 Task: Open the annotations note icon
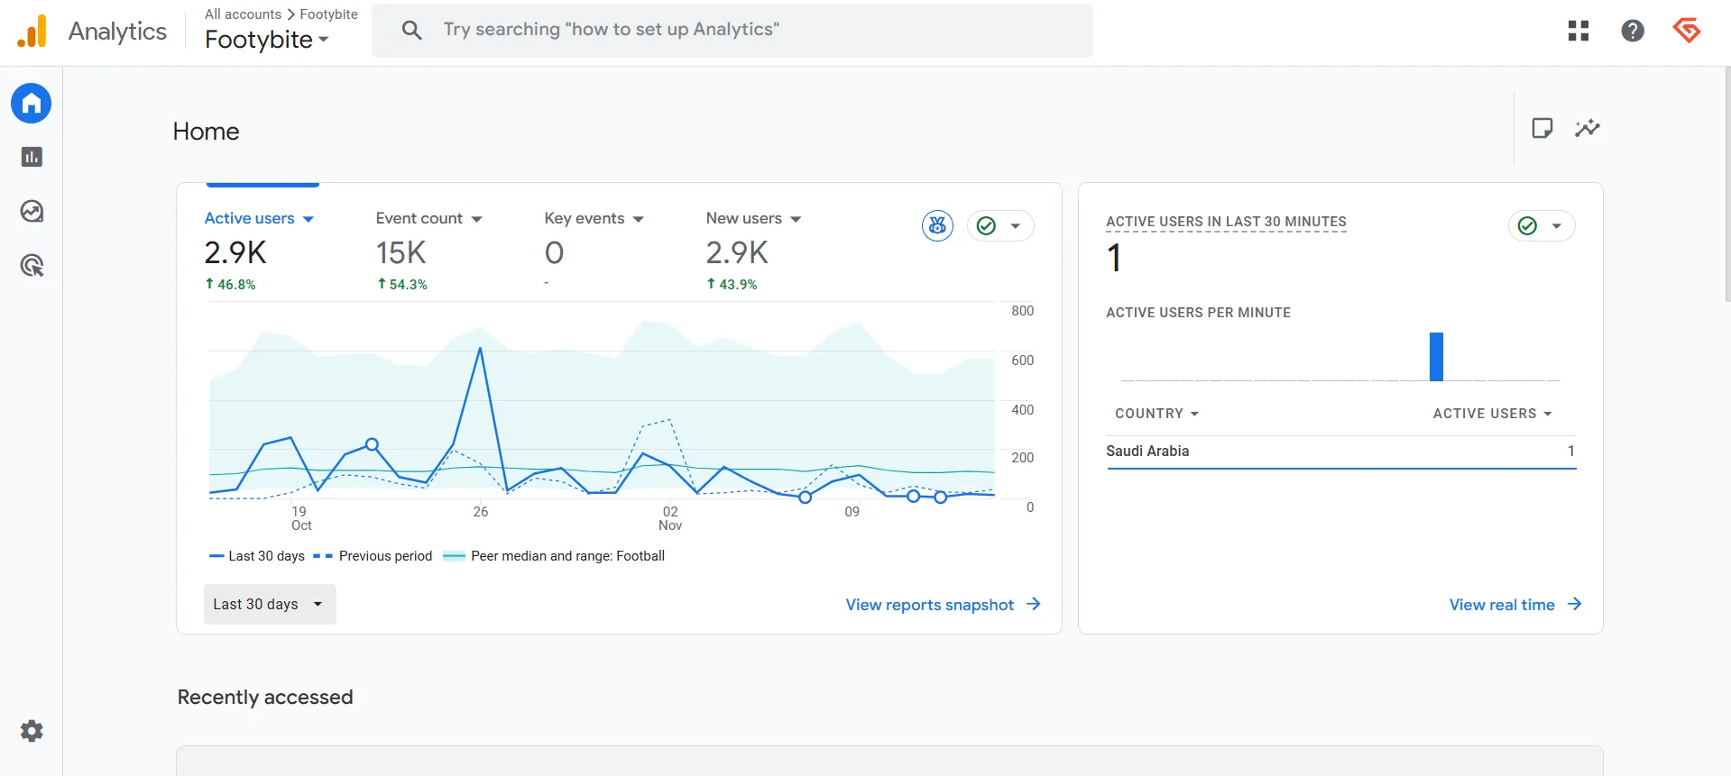[x=1542, y=128]
